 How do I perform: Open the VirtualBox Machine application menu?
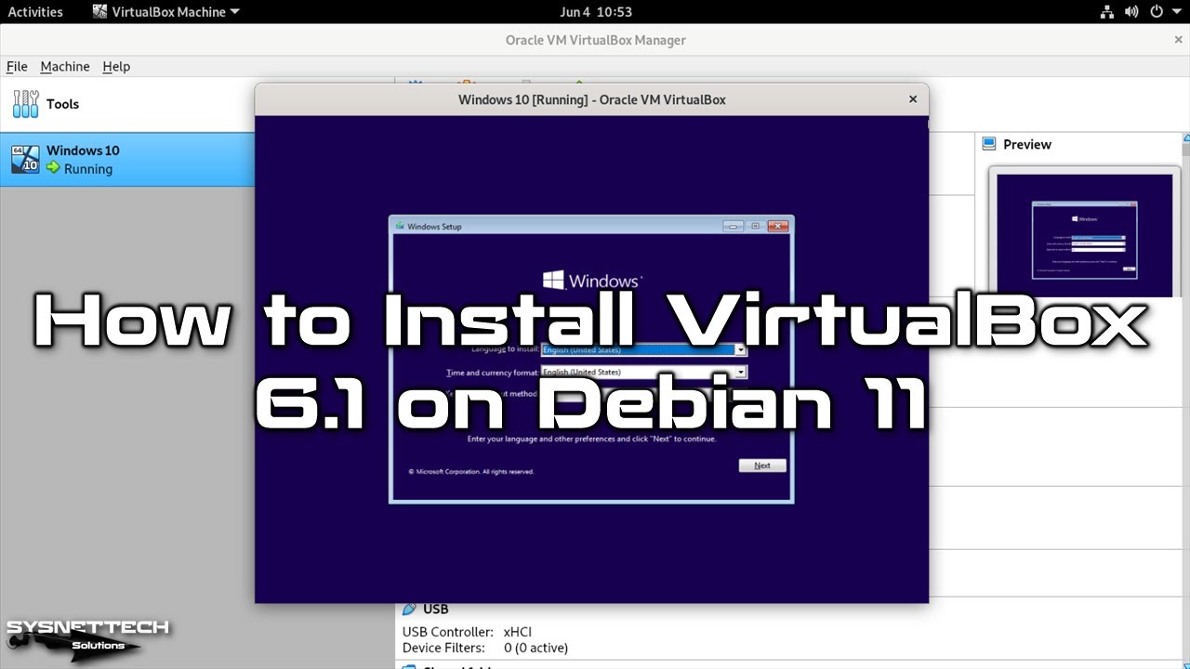pos(166,12)
